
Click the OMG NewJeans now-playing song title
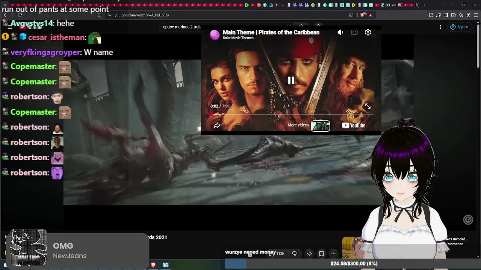(63, 246)
